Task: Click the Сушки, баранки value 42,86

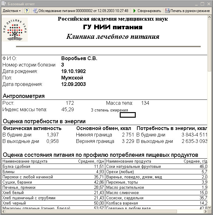Action: (99, 182)
